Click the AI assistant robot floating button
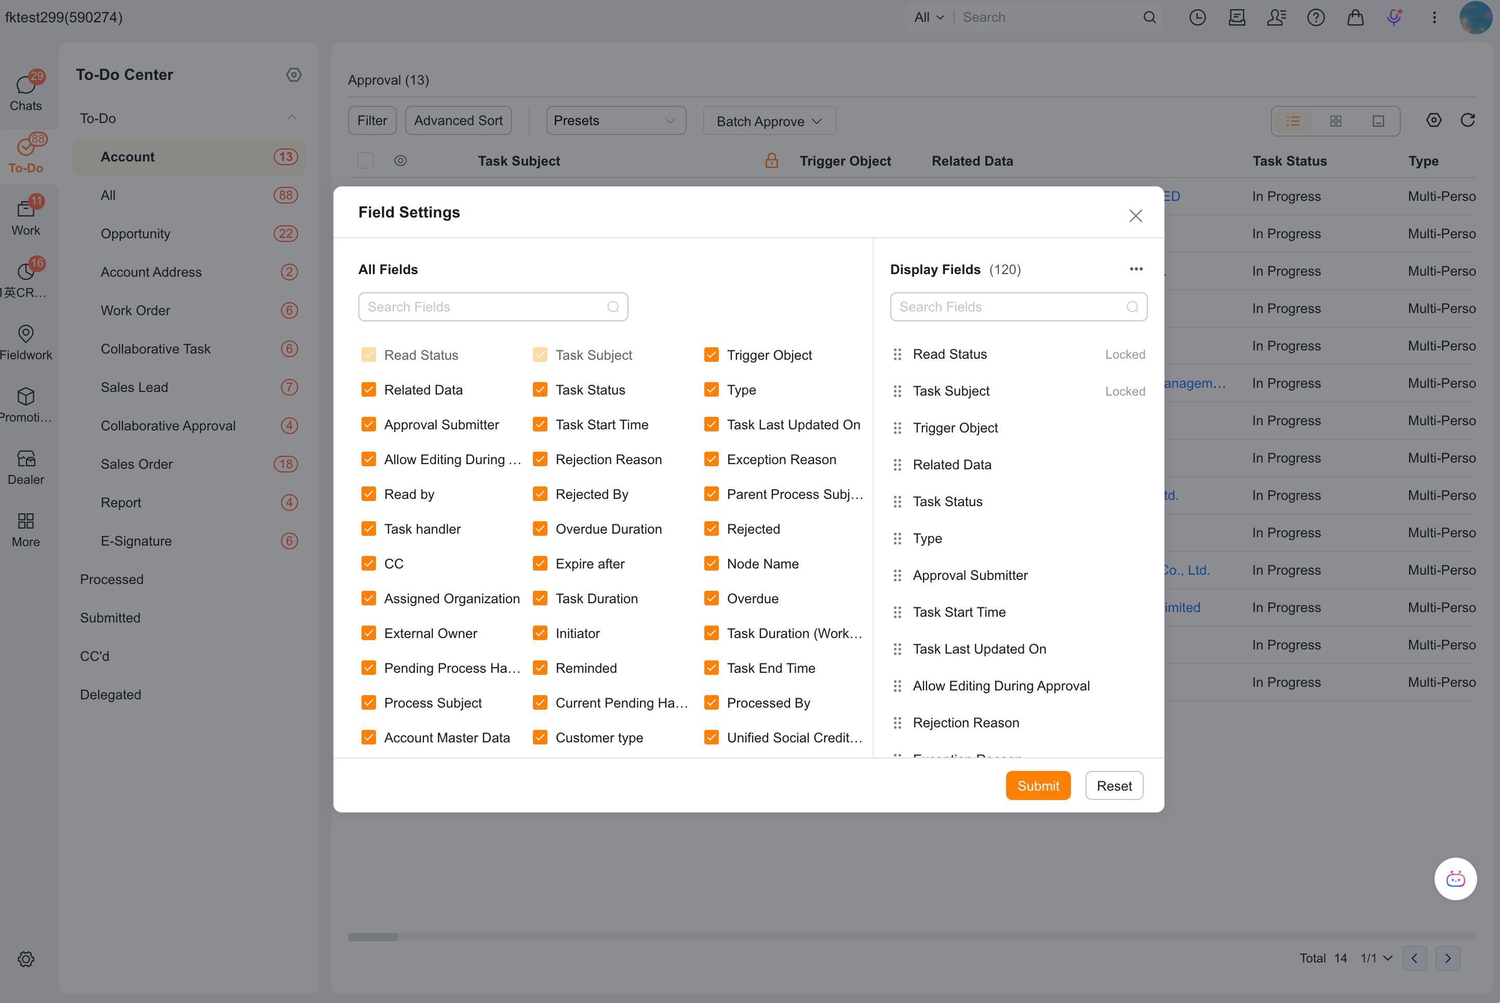Image resolution: width=1500 pixels, height=1003 pixels. point(1455,879)
